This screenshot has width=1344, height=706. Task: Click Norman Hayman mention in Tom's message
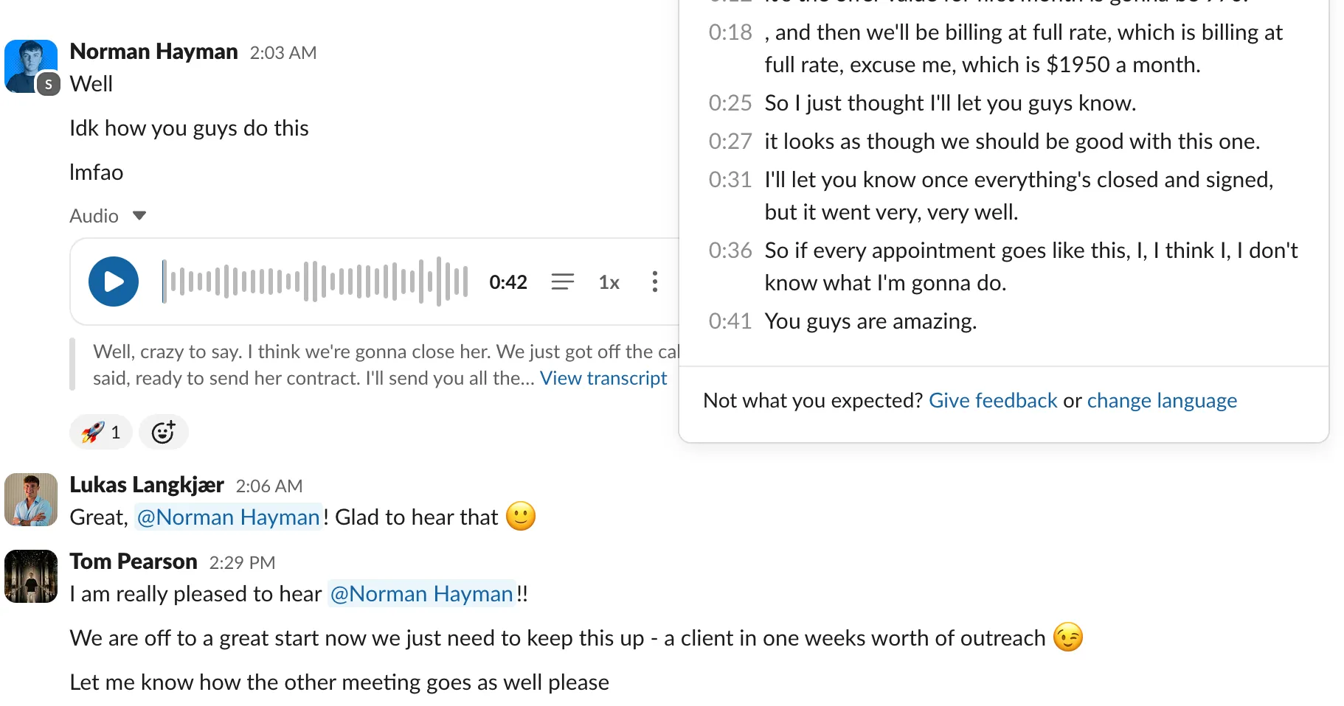click(421, 594)
